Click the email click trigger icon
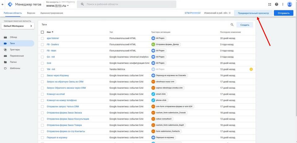Screen dimensions: 297x143 coord(153,94)
